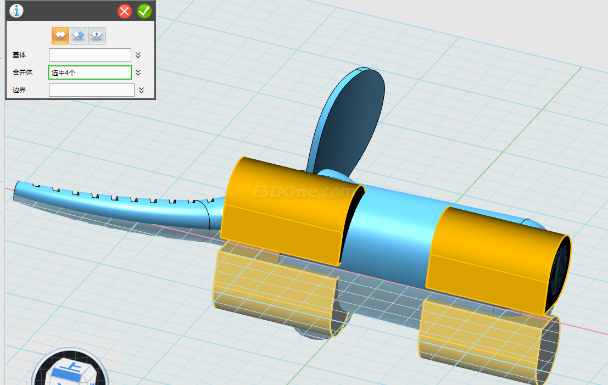
Task: Cancel the combine operation with the red X
Action: (x=125, y=11)
